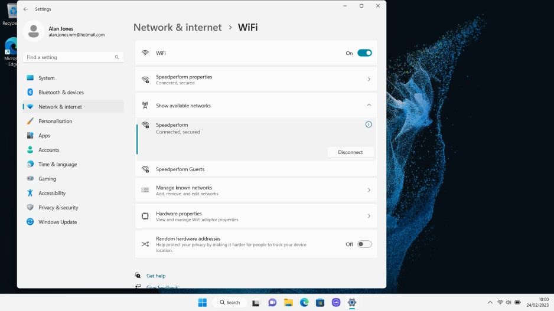This screenshot has width=554, height=311.
Task: Open Privacy & security settings
Action: pyautogui.click(x=58, y=208)
